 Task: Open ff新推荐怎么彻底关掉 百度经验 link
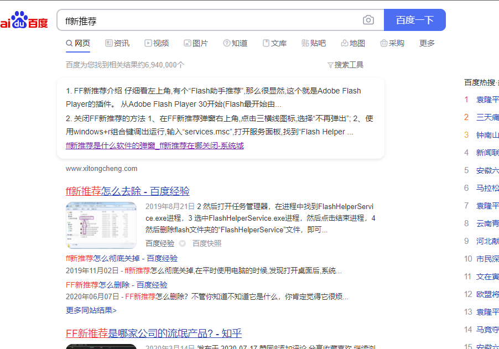coord(122,258)
